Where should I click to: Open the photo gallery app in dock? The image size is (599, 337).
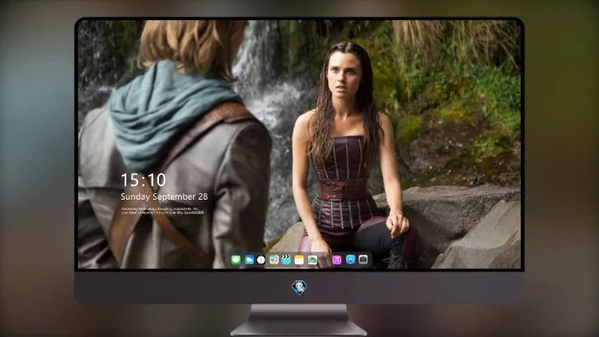312,260
